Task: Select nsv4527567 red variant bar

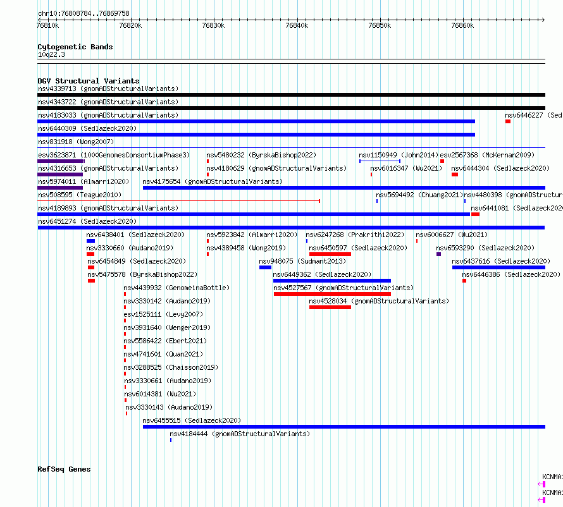Action: [333, 294]
